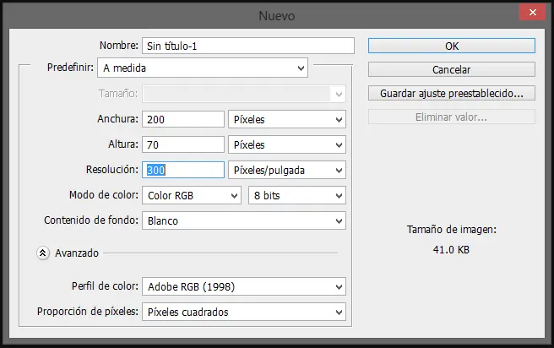Expand the Resolución units dropdown
The width and height of the screenshot is (554, 348).
287,170
